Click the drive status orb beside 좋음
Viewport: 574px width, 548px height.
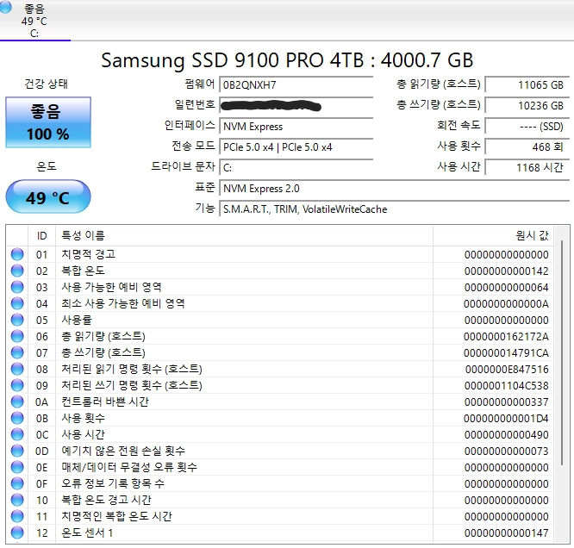click(5, 7)
